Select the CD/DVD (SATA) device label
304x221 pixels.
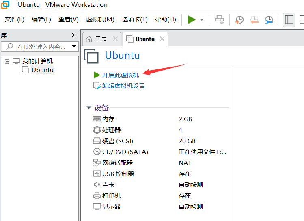click(x=125, y=152)
